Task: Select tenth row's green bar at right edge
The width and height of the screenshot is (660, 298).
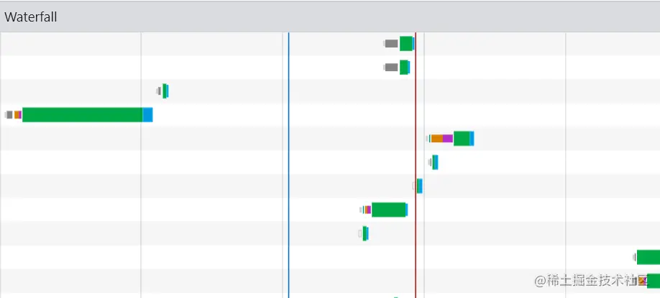Action: [647, 257]
